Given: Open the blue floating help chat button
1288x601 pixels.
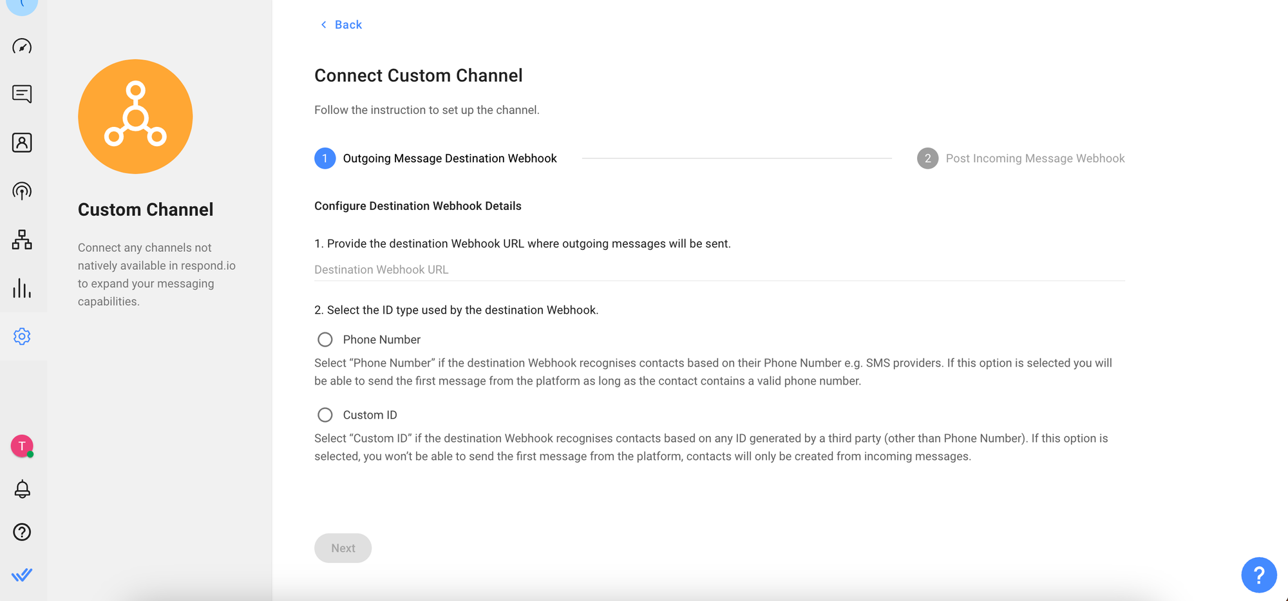Looking at the screenshot, I should point(1258,575).
